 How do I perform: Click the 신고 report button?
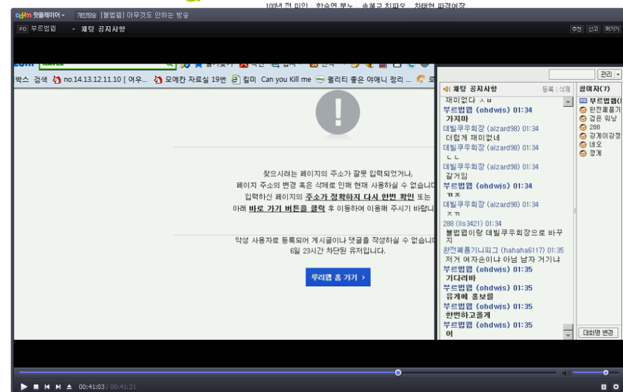tap(593, 29)
